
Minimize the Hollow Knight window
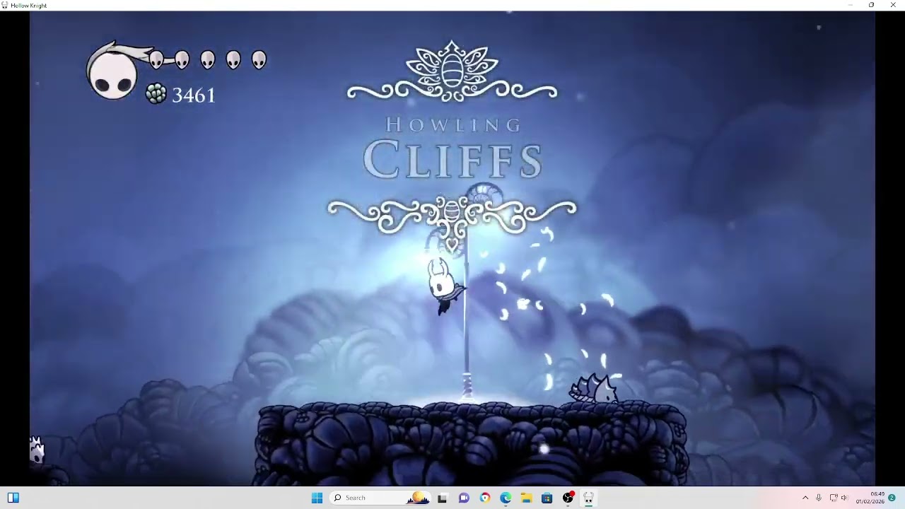(851, 5)
